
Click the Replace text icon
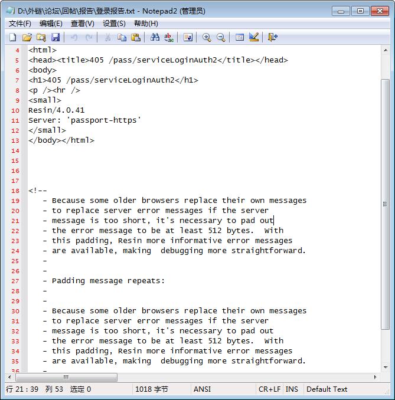[169, 37]
